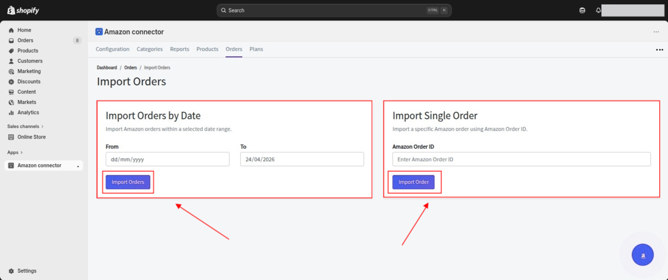
Task: Open the Reports tab
Action: point(180,50)
